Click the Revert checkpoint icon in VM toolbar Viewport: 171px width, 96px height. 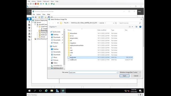[x=49, y=4]
